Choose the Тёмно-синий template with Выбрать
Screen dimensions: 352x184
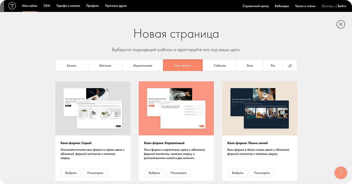pyautogui.click(x=238, y=173)
